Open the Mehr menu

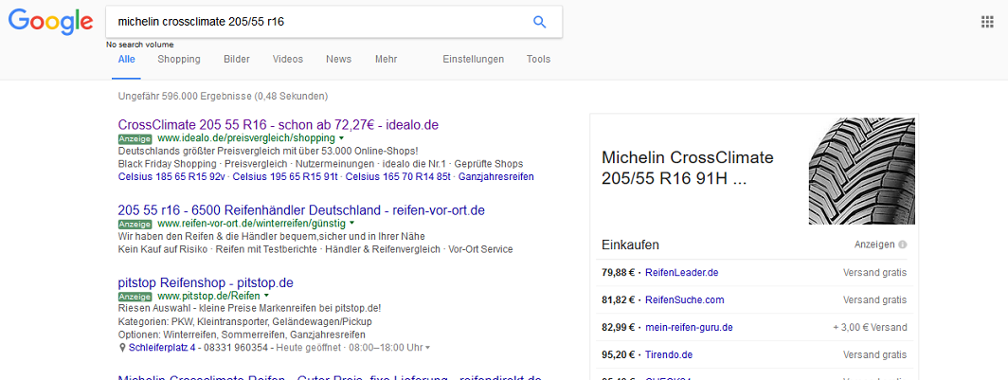387,59
